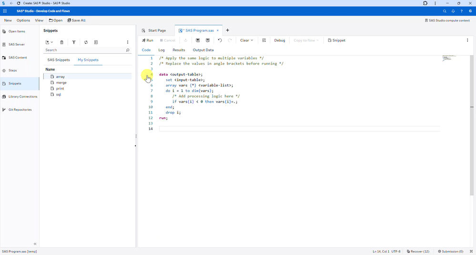This screenshot has height=255, width=476.
Task: Click the Save As icon
Action: 208,40
